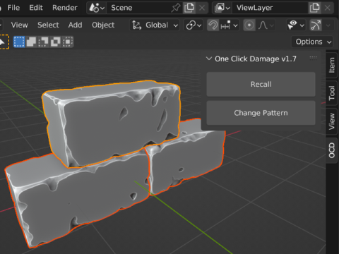This screenshot has width=339, height=254.
Task: Open the snapping options dropdown
Action: coord(229,25)
